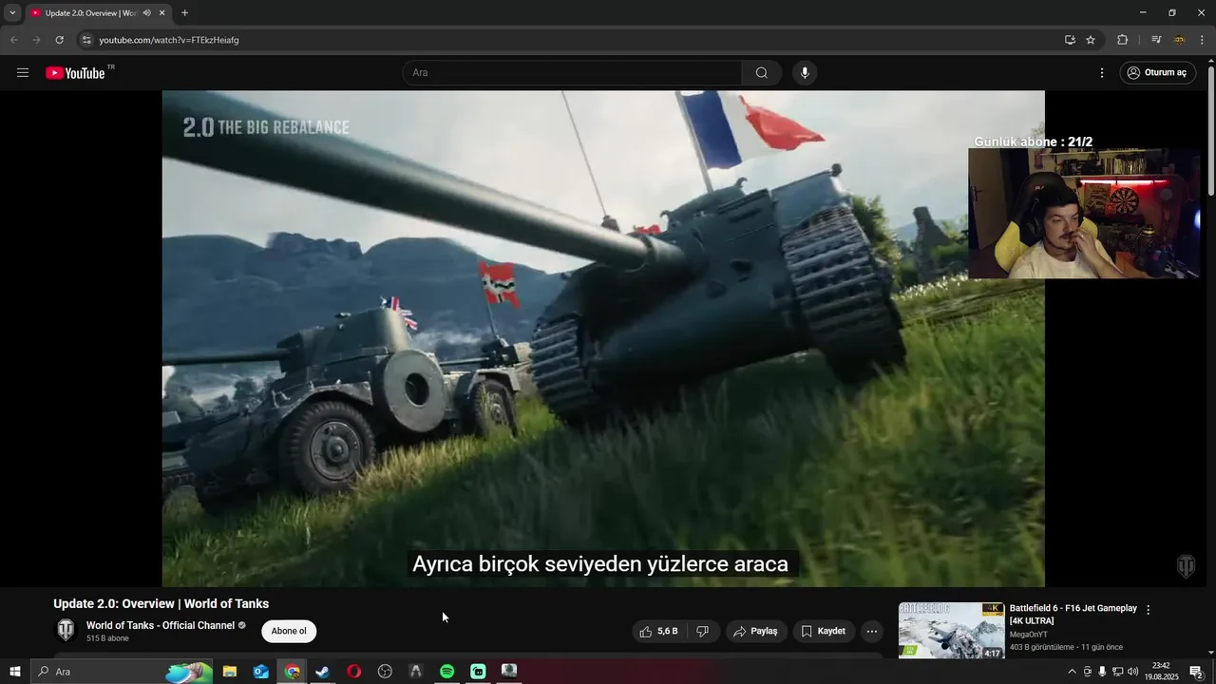The image size is (1216, 684).
Task: Click the YouTube search magnifier button
Action: [x=762, y=73]
